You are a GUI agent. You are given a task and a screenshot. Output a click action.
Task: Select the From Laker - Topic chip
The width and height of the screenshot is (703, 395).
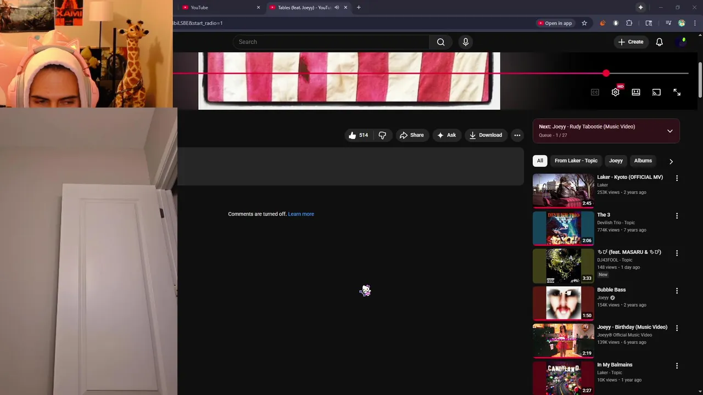[x=576, y=161]
